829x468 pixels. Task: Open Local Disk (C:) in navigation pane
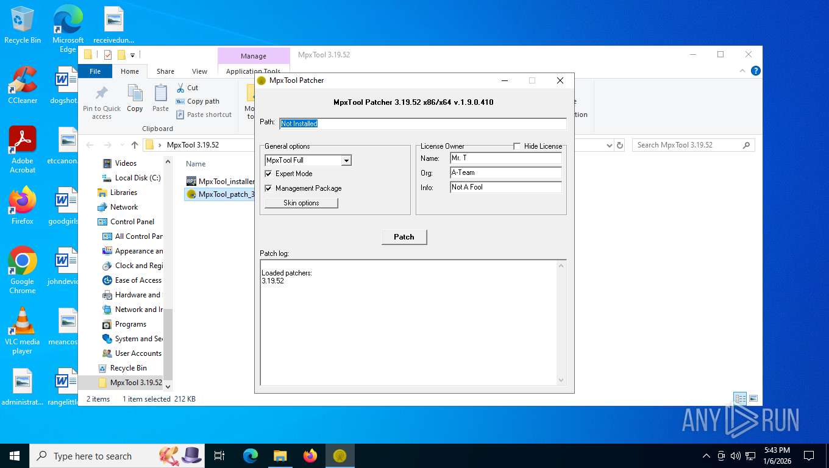click(138, 178)
